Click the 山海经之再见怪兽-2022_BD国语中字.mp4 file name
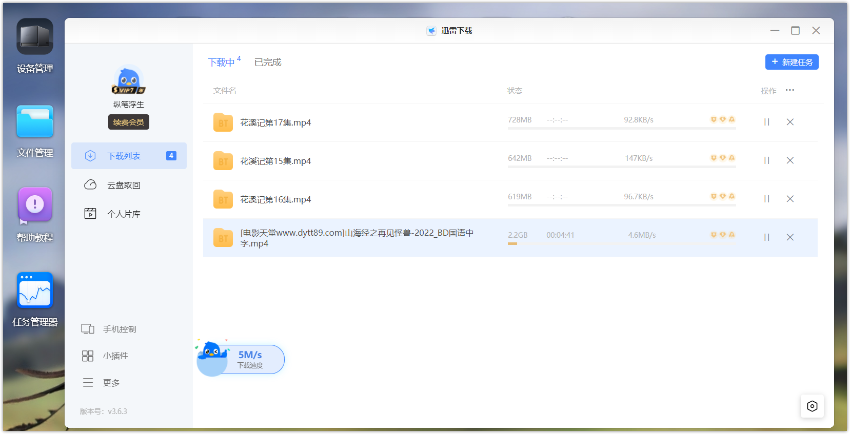Screen dimensions: 850x434 coord(357,238)
